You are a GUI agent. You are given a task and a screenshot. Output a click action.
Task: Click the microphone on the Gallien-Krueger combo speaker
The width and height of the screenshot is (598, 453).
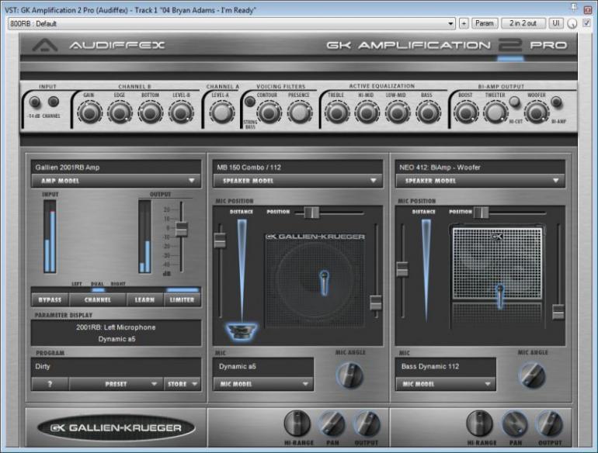coord(324,282)
